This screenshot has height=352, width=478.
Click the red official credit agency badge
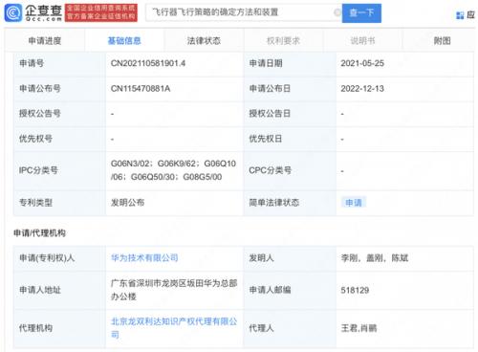click(101, 12)
